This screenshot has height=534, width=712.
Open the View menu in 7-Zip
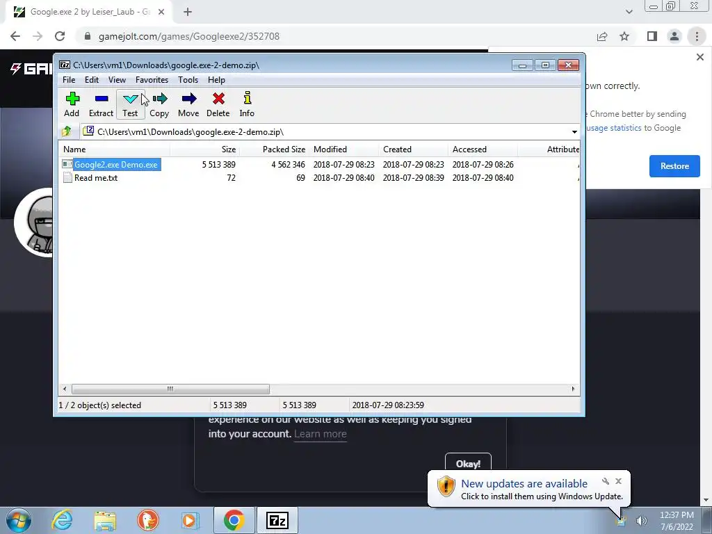click(117, 80)
